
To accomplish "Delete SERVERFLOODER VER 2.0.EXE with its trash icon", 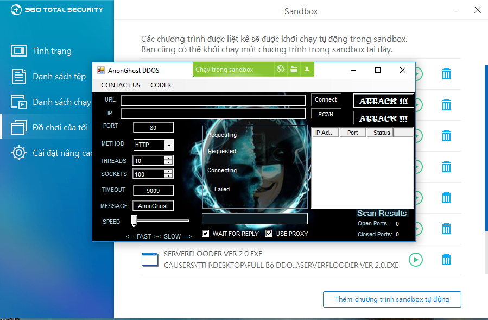I will pyautogui.click(x=446, y=260).
